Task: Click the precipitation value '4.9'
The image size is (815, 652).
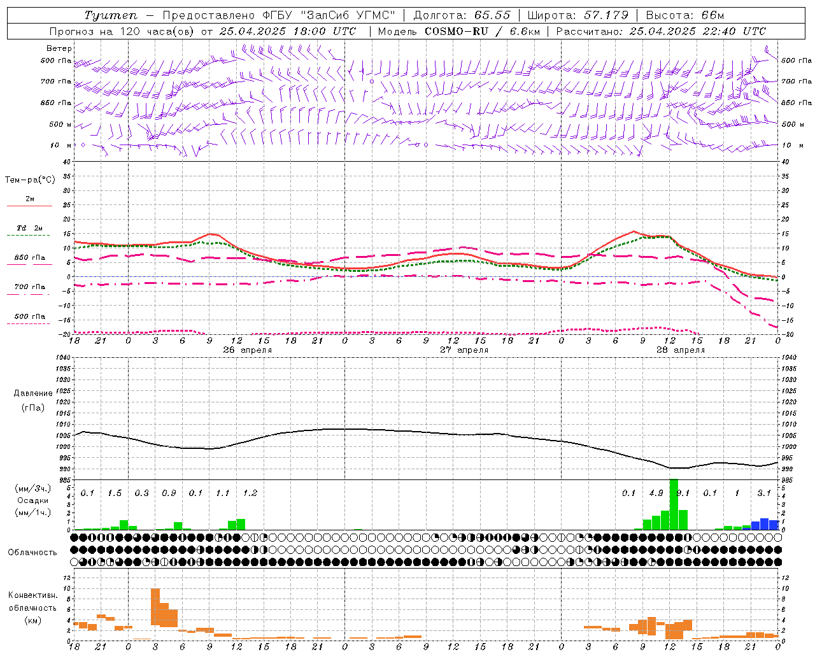Action: (x=656, y=493)
